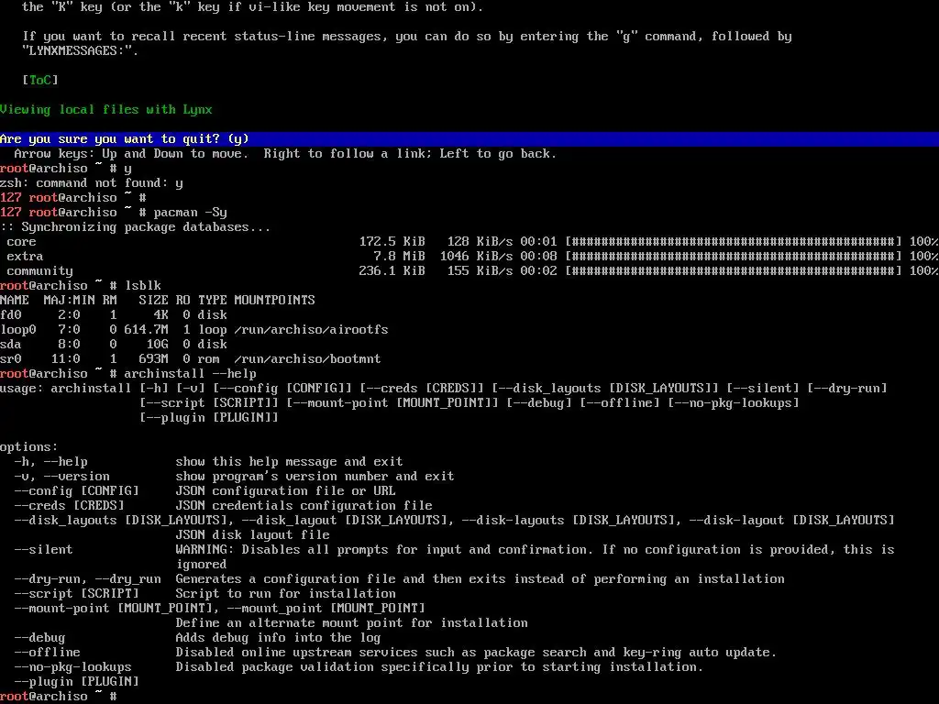Image resolution: width=939 pixels, height=704 pixels.
Task: Click the 'zsh: command not found: y' line
Action: [x=92, y=183]
